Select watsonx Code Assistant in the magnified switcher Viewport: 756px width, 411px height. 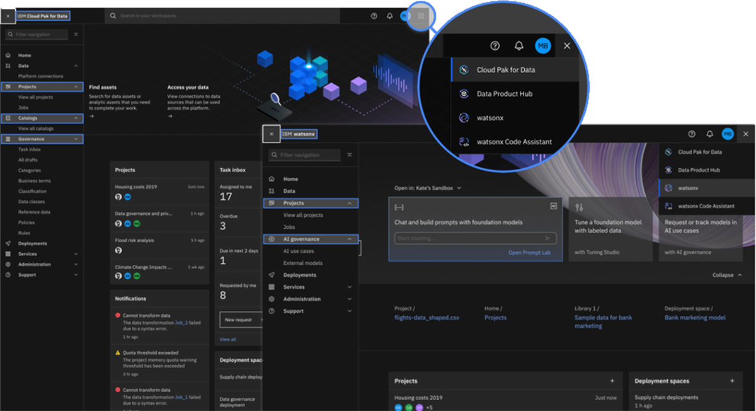[x=513, y=142]
